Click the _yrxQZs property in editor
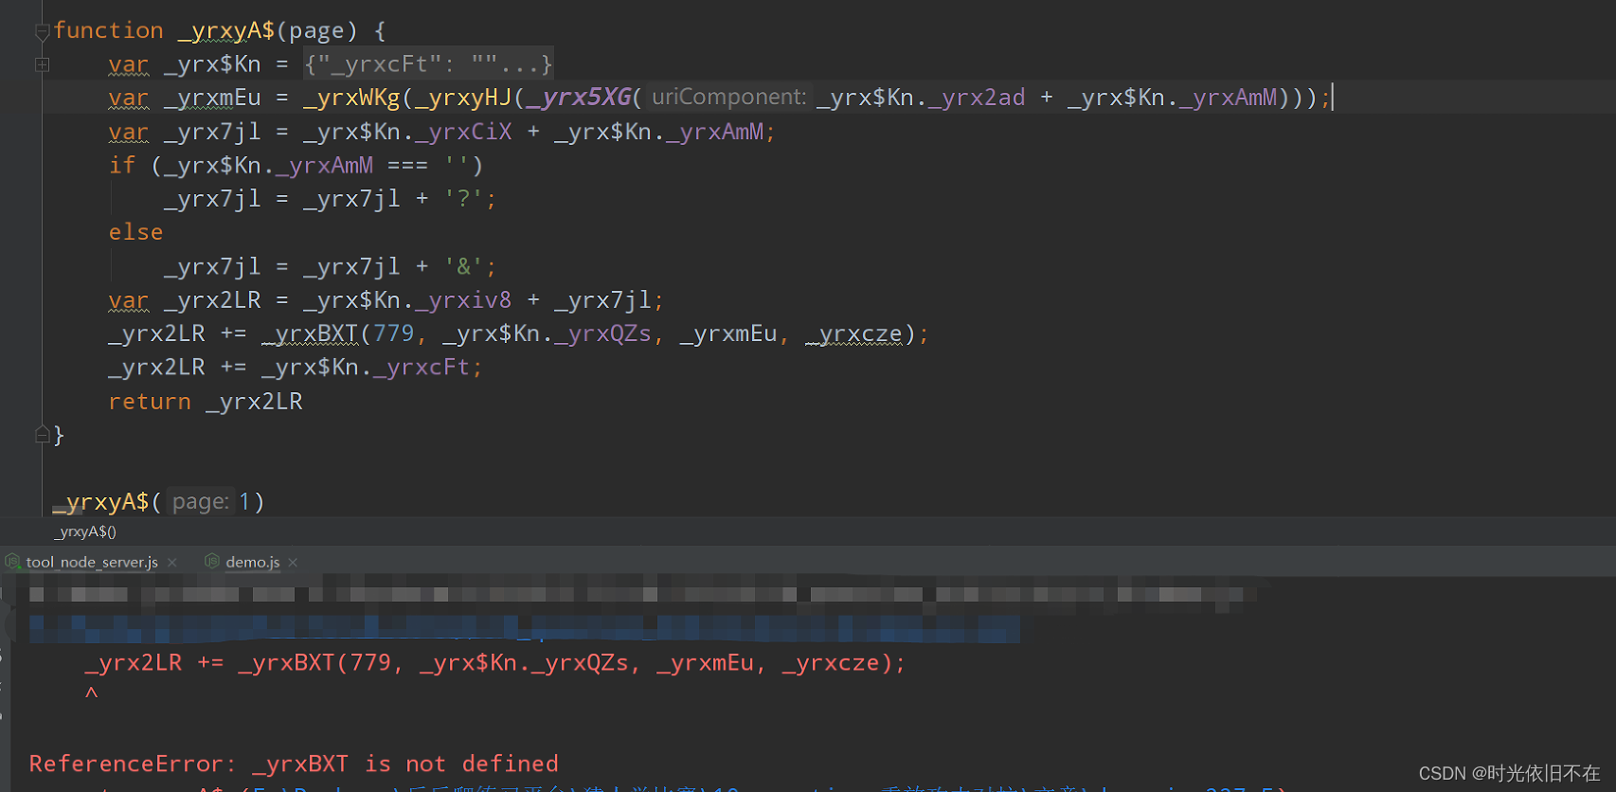Screen dimensions: 1616x792 603,333
